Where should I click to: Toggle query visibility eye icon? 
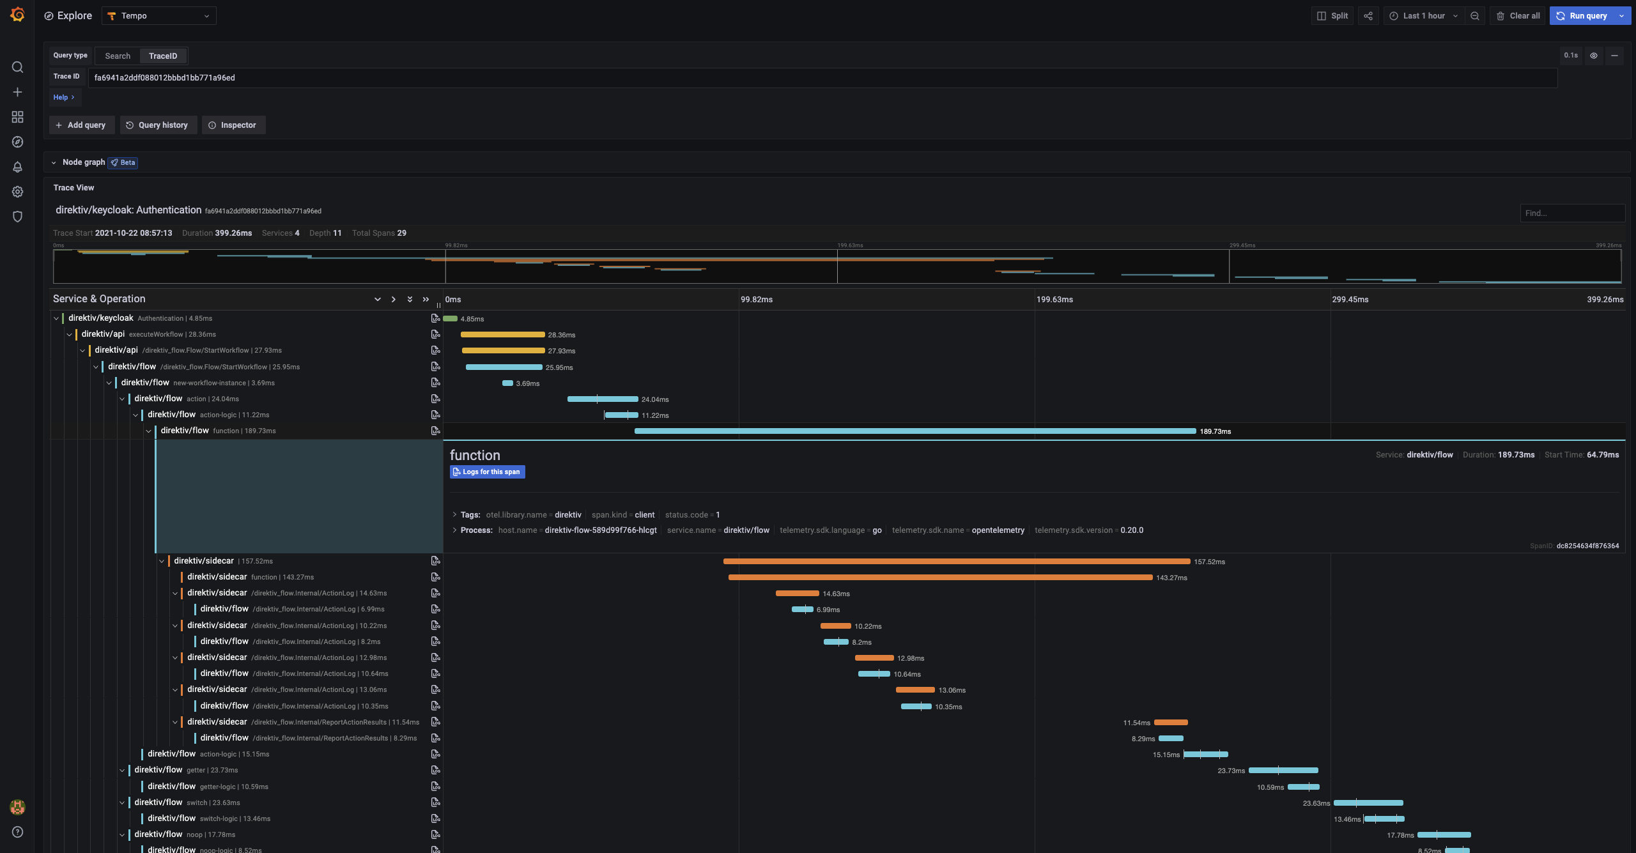[x=1594, y=56]
